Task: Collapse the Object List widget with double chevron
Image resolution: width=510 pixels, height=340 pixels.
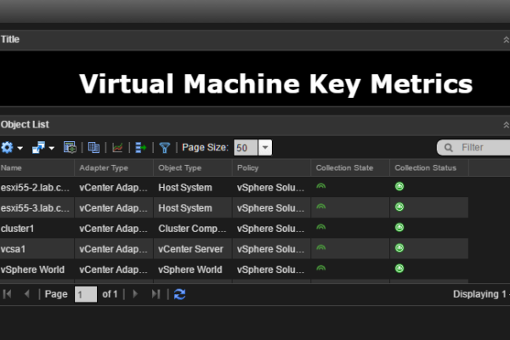Action: pos(506,125)
